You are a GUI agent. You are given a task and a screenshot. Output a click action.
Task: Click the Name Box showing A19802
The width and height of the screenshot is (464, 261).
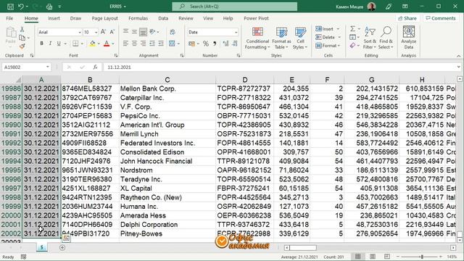pos(26,67)
